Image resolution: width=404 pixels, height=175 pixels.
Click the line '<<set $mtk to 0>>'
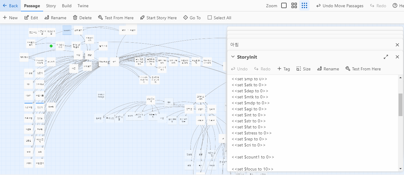(250, 97)
